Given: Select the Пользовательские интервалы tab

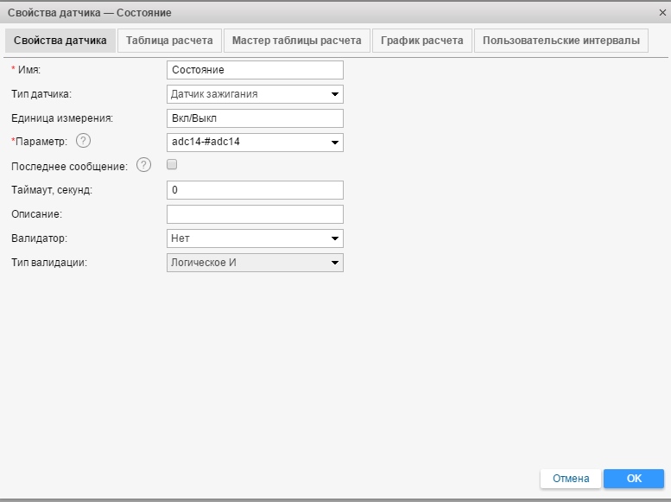Looking at the screenshot, I should tap(561, 41).
